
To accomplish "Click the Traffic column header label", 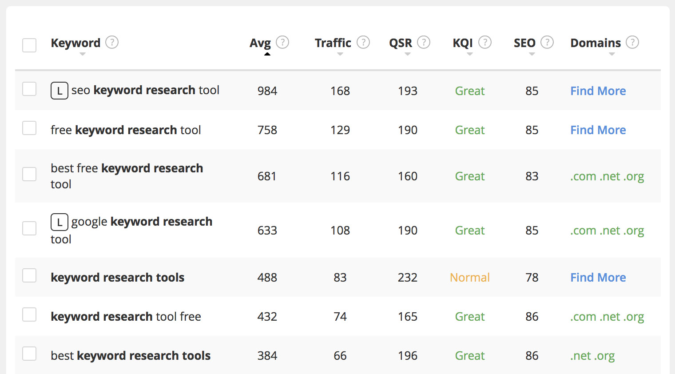I will click(333, 43).
